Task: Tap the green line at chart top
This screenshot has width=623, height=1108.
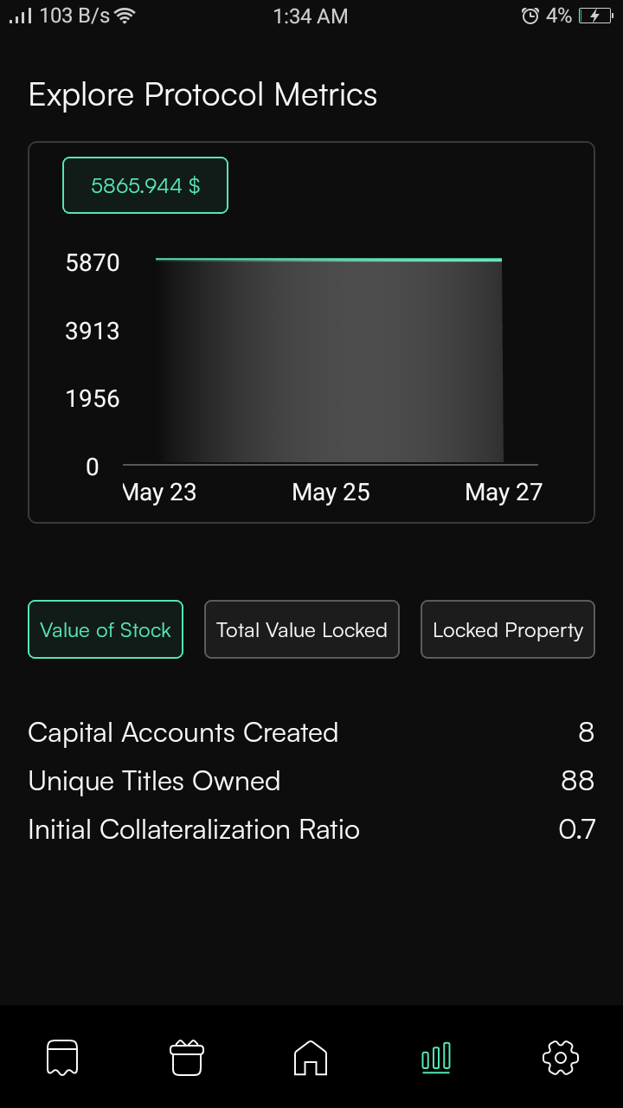Action: [x=329, y=259]
